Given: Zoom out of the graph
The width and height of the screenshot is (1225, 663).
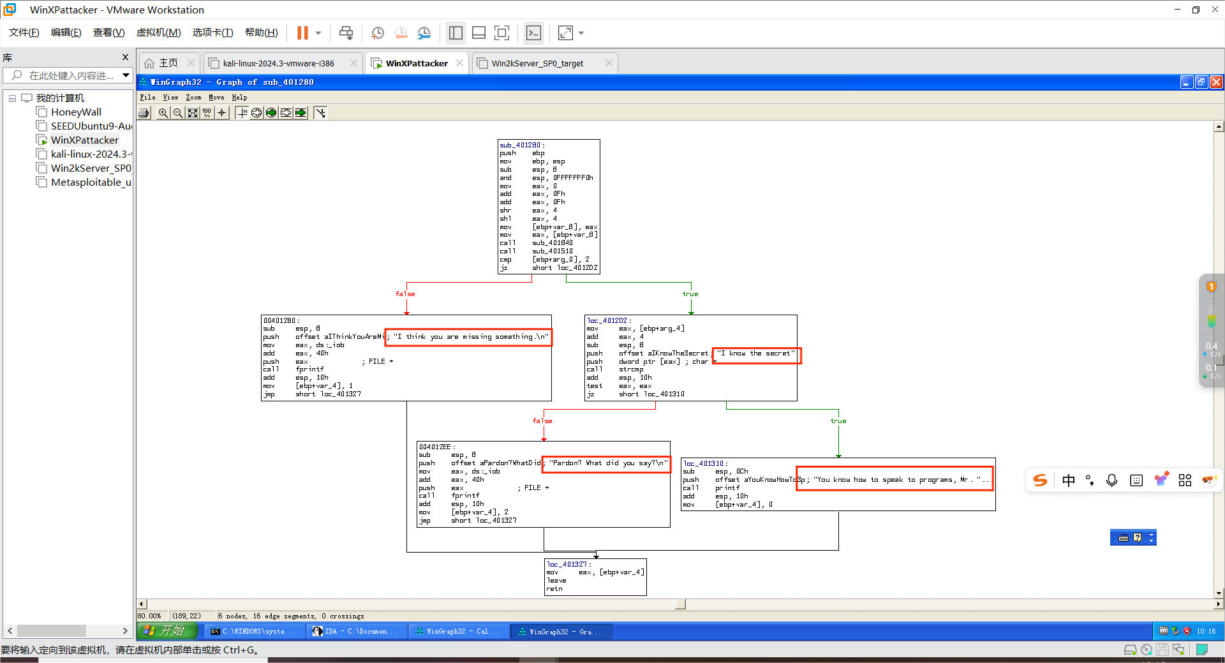Looking at the screenshot, I should pyautogui.click(x=178, y=113).
